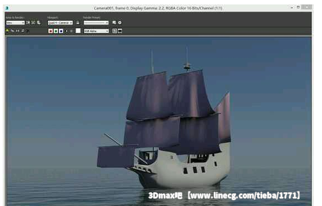Toggle the Monochrome display button
The image size is (322, 206).
click(72, 31)
